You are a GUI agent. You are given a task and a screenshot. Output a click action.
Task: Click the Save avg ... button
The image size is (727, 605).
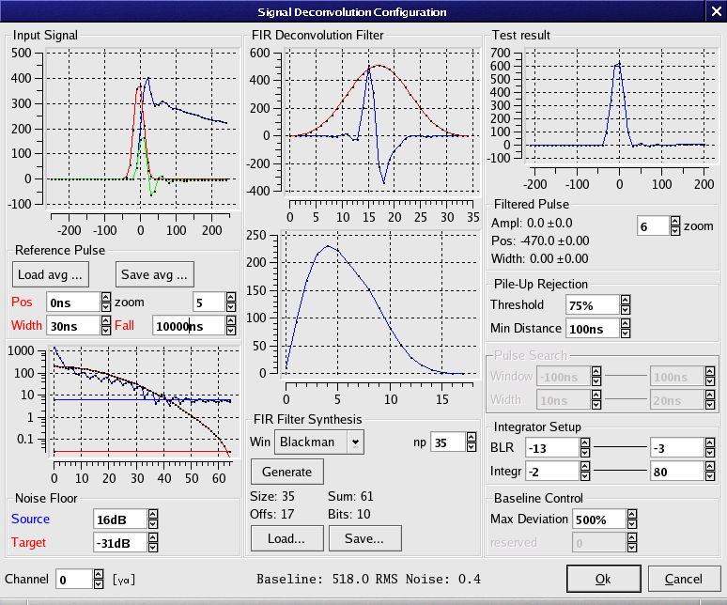click(155, 274)
